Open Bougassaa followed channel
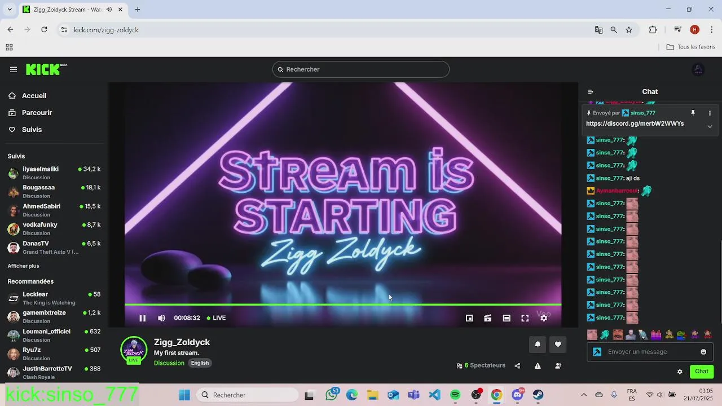Viewport: 722px width, 406px height. [x=54, y=192]
